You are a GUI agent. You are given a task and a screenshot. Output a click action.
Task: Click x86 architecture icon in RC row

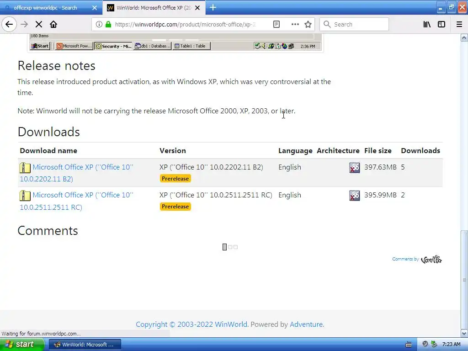[355, 196]
